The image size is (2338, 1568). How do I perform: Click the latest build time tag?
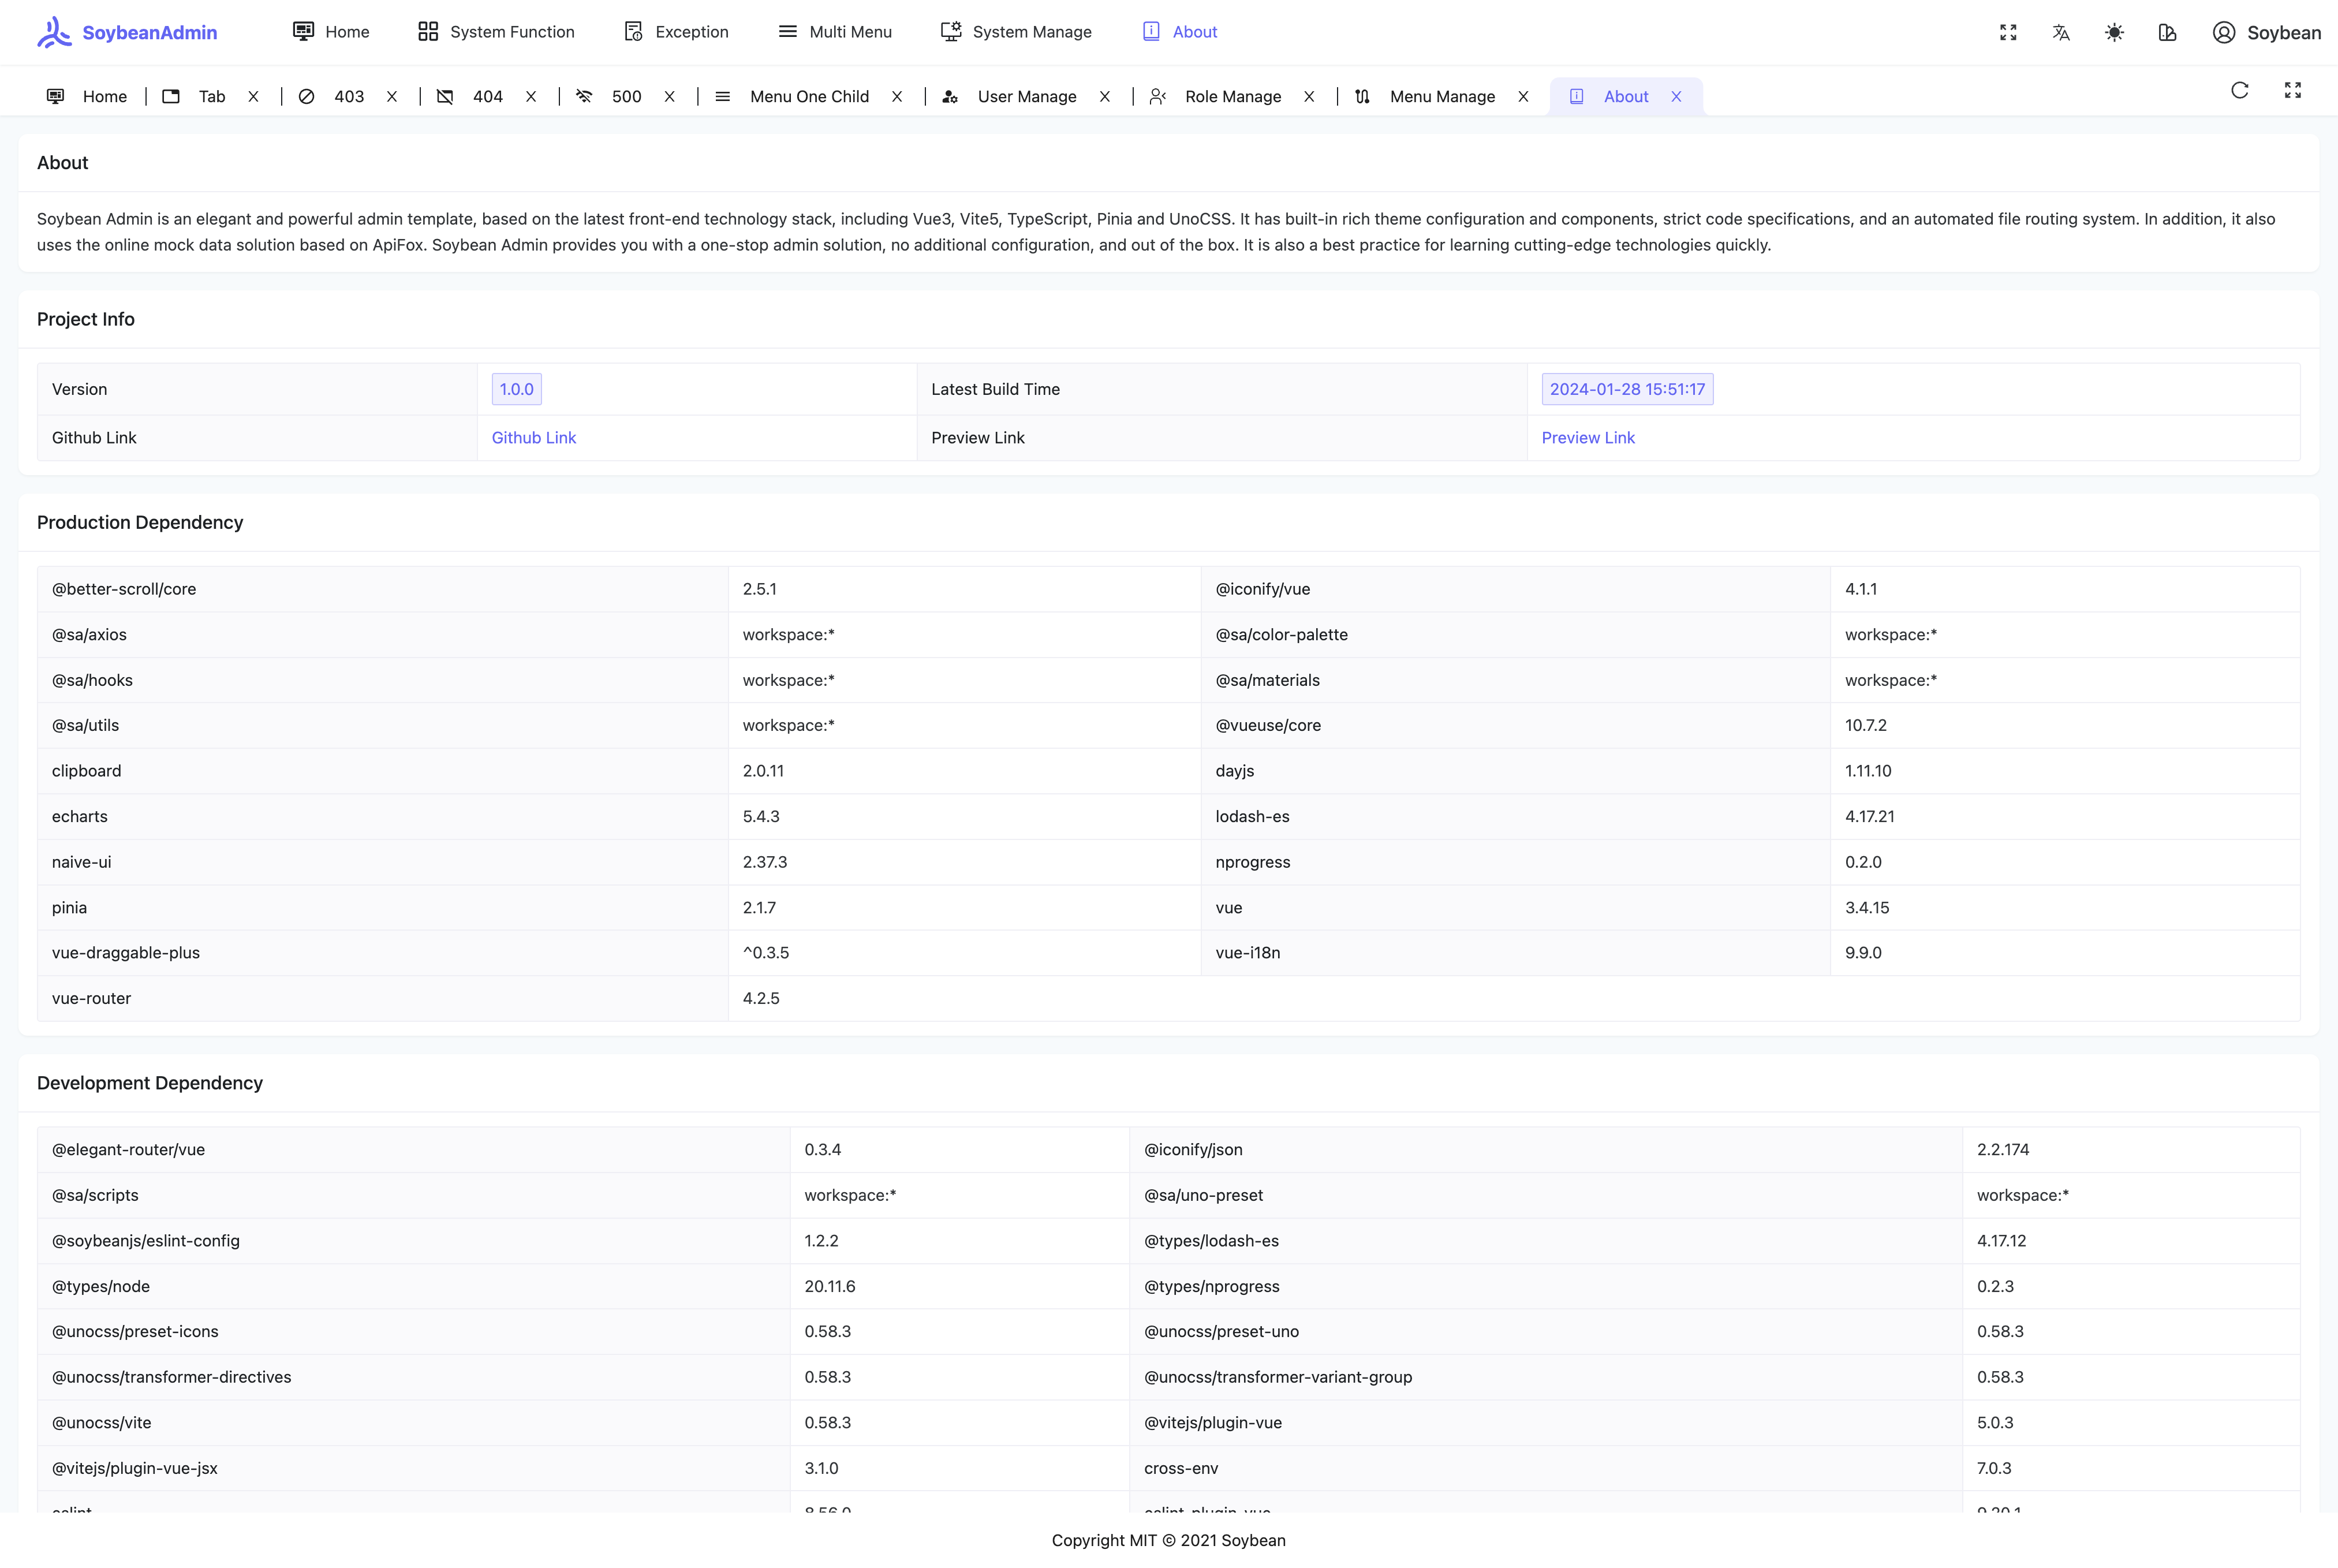[1627, 389]
